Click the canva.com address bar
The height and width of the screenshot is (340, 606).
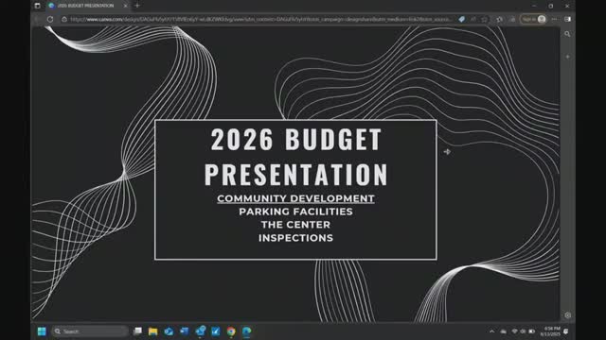(x=260, y=19)
